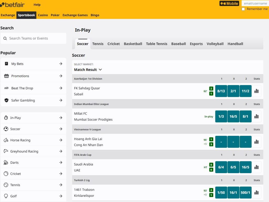
Task: Switch to the Esports tab
Action: click(x=196, y=44)
